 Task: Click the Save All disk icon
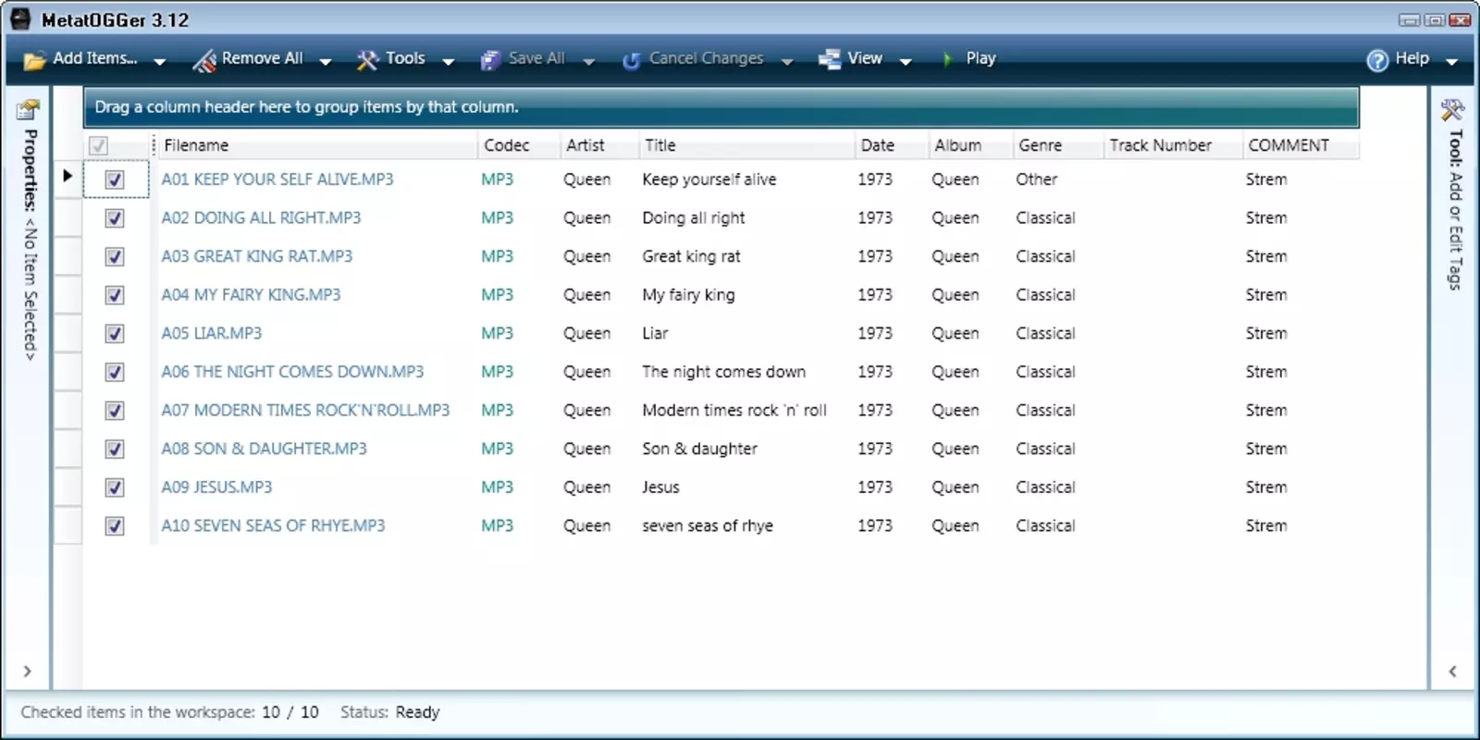click(490, 60)
